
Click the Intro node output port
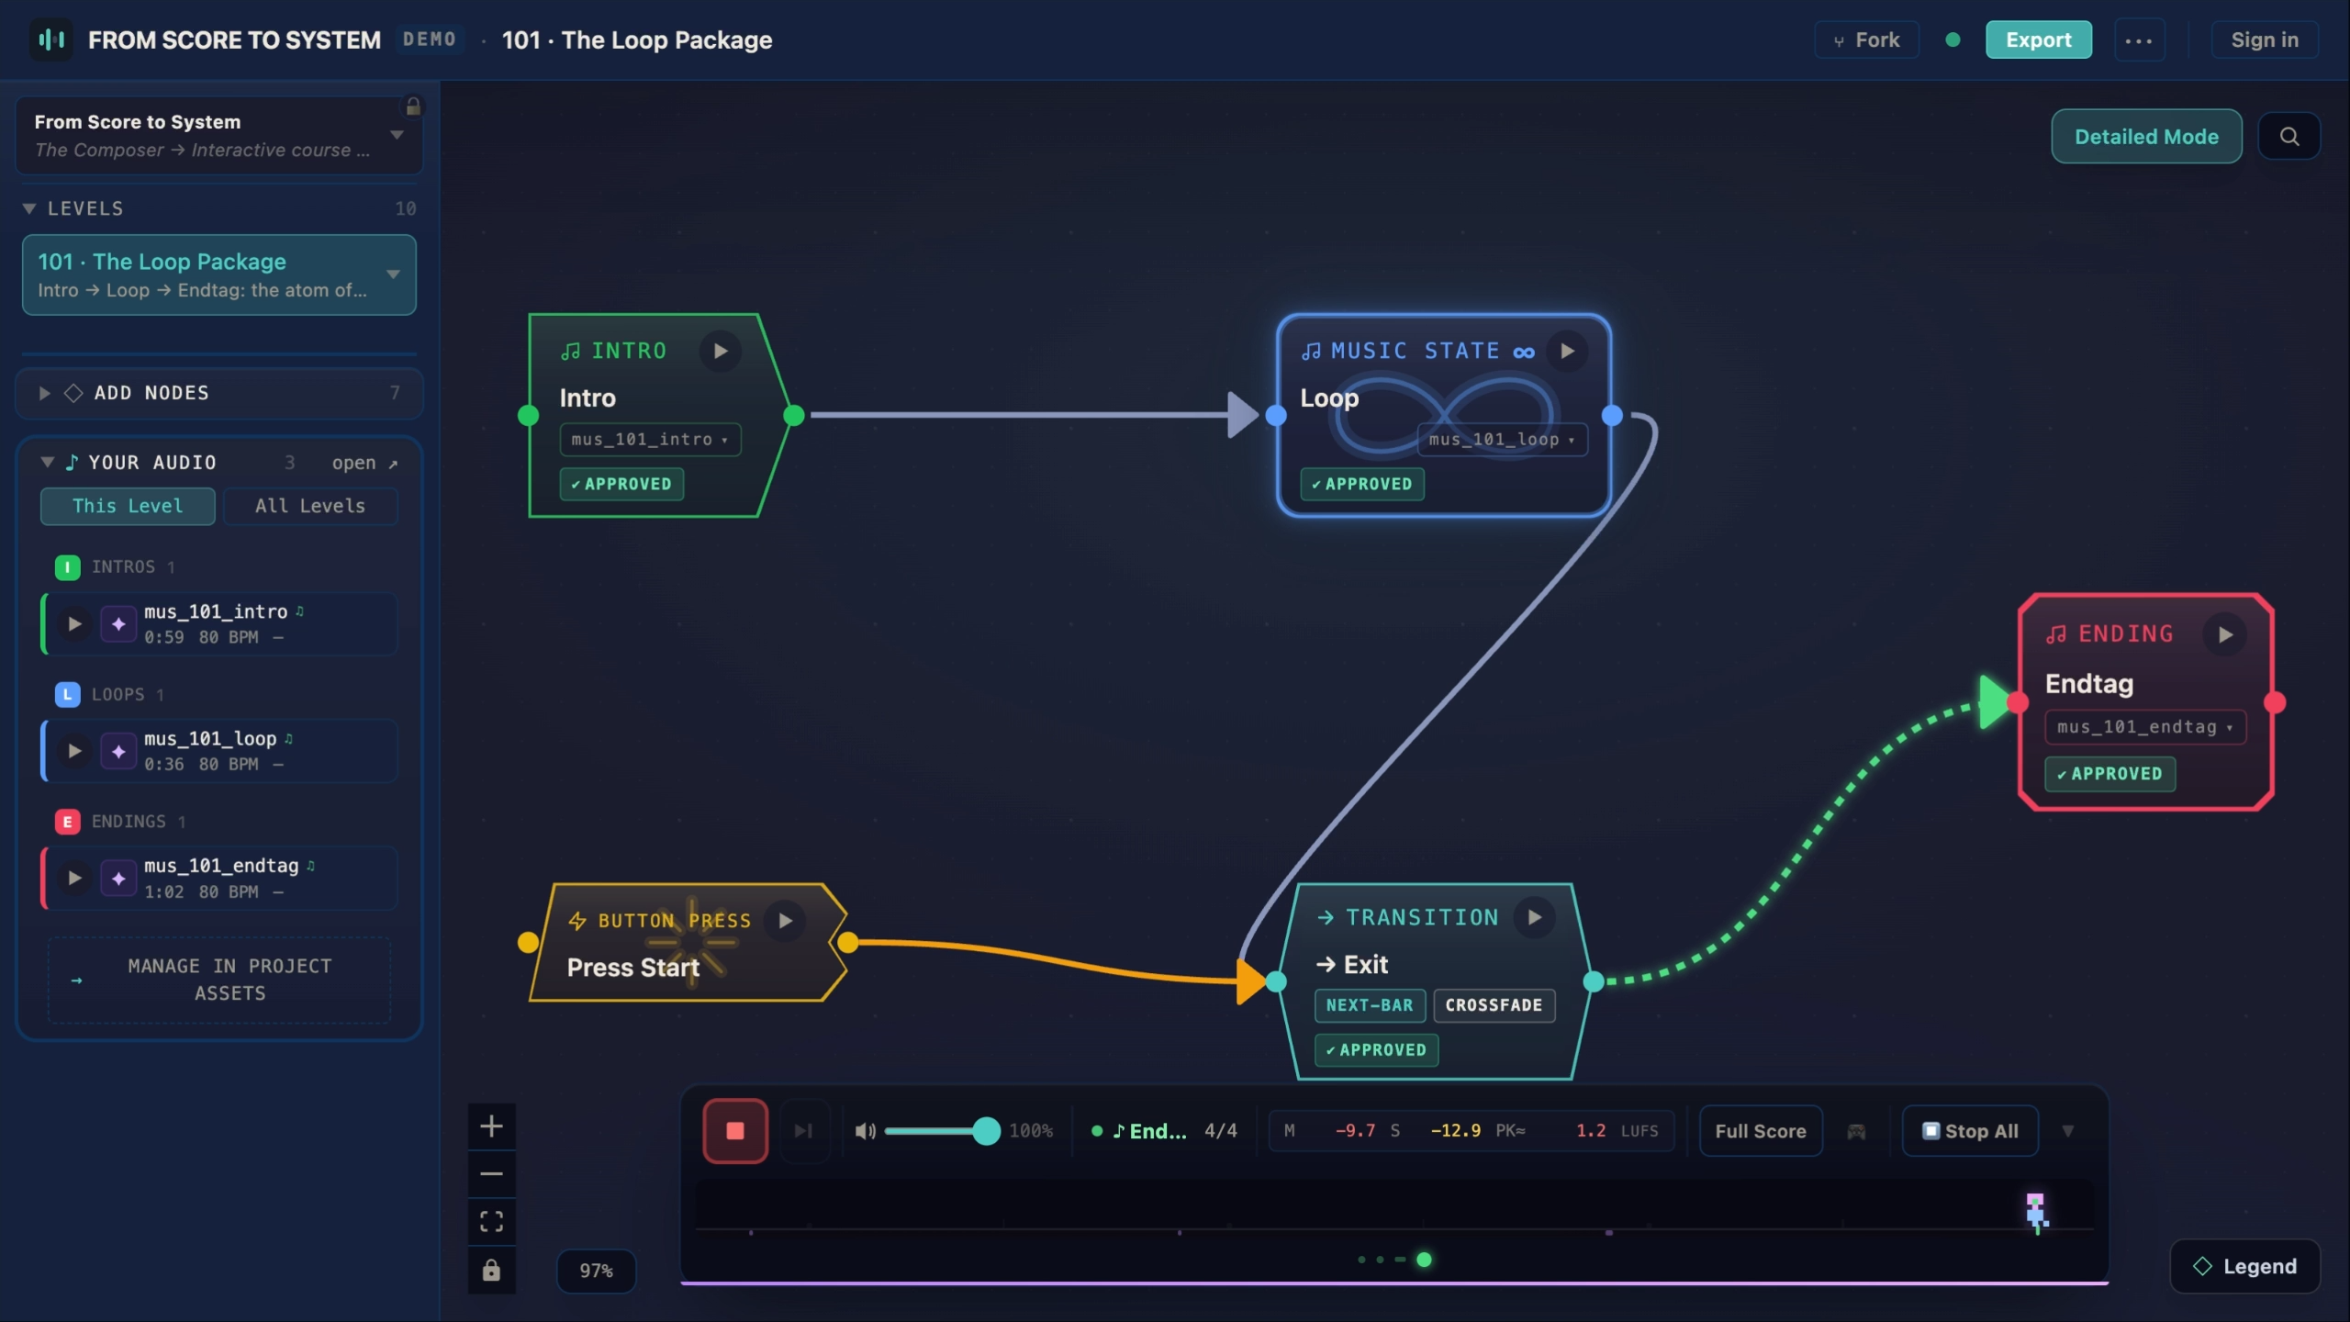[794, 415]
